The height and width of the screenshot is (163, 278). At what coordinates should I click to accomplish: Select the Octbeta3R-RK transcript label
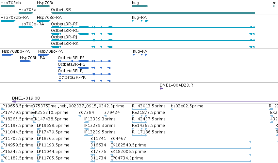click(x=65, y=44)
